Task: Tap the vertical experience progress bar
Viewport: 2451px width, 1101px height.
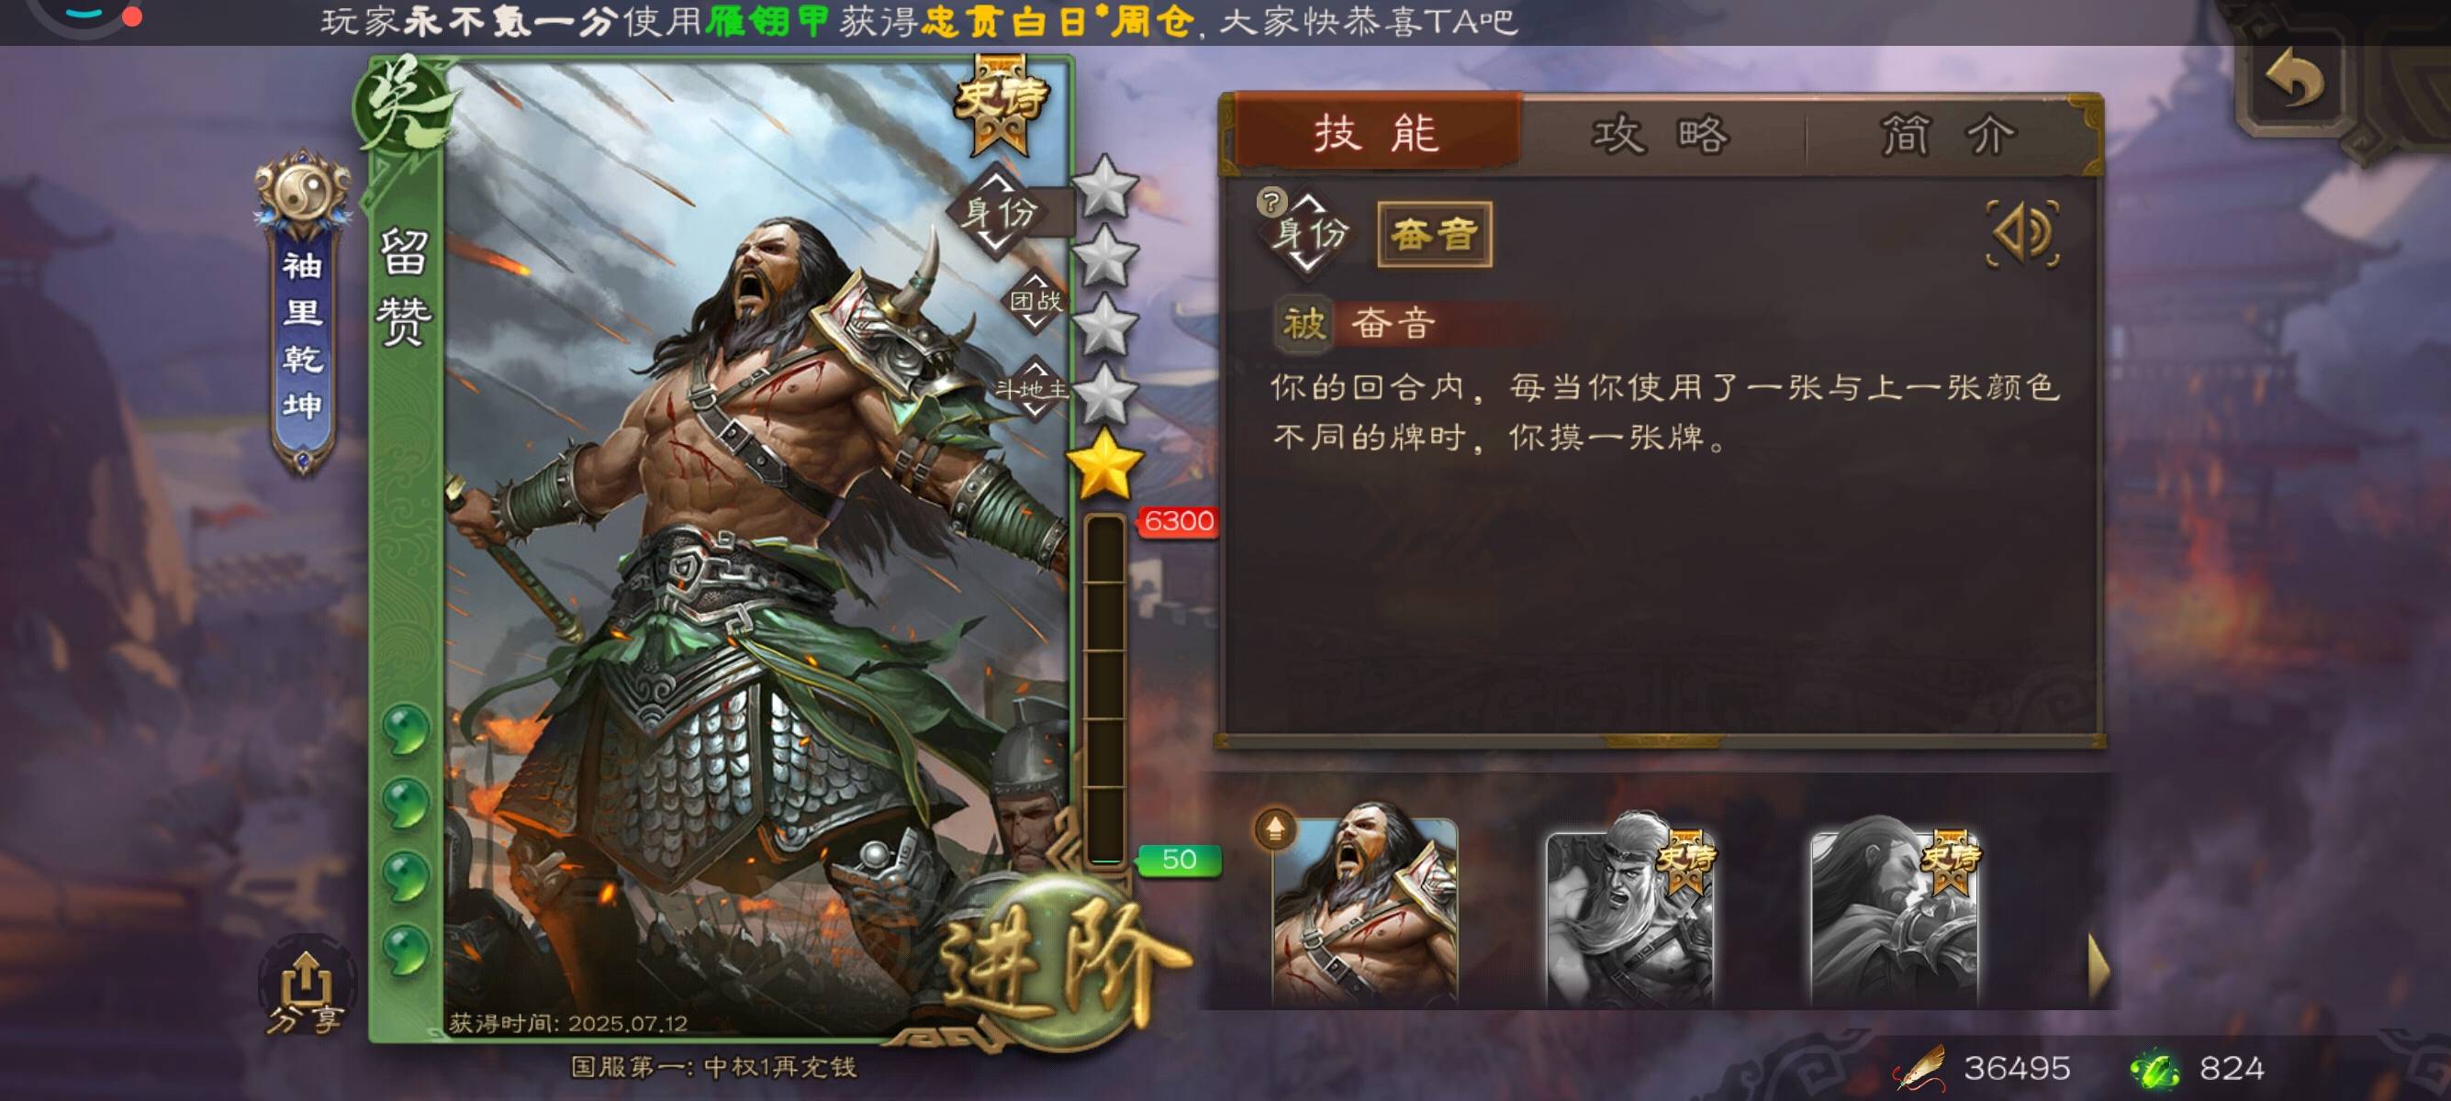Action: (x=1105, y=690)
